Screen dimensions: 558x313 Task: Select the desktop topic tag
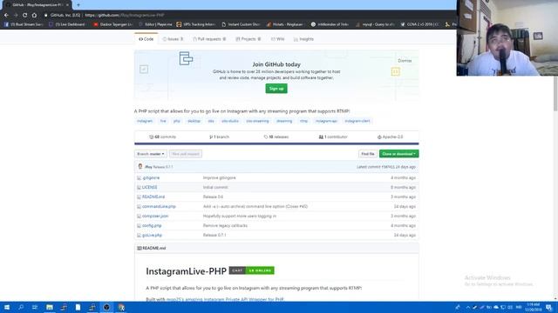[x=194, y=121]
